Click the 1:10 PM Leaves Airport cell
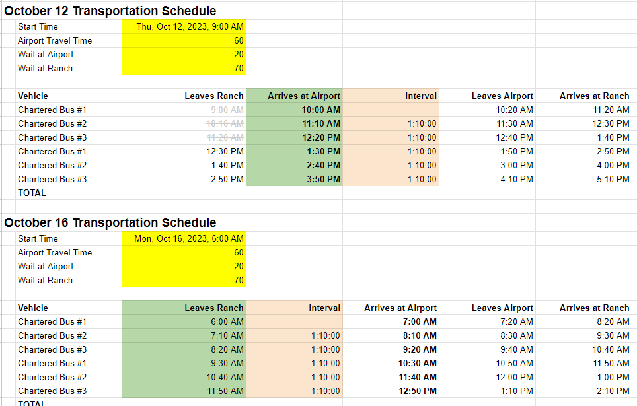Viewport: 637px width, 406px height. (x=488, y=391)
